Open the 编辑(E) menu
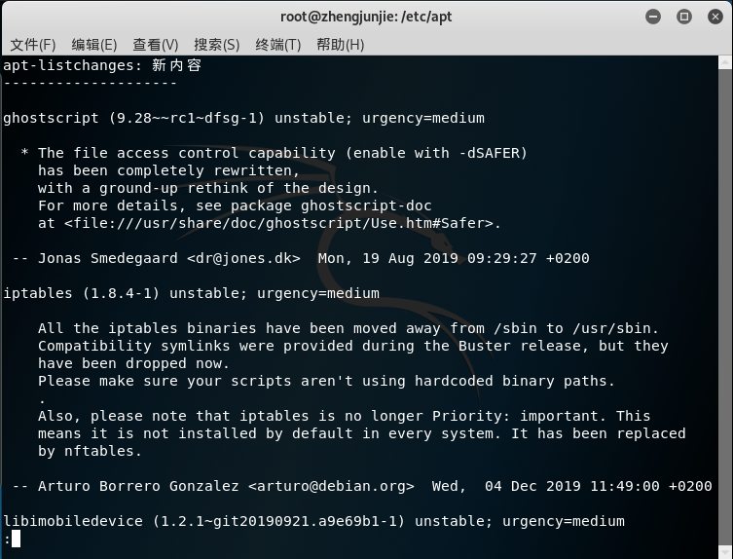Viewport: 733px width, 559px height. click(94, 45)
